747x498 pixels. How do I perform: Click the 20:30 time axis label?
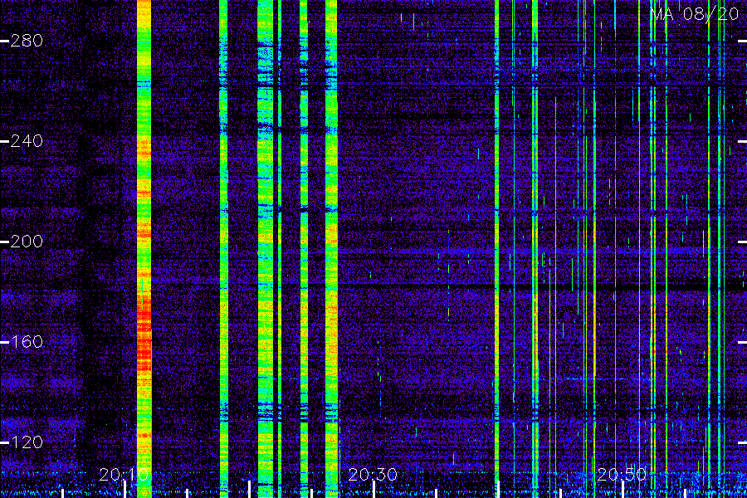tap(373, 475)
